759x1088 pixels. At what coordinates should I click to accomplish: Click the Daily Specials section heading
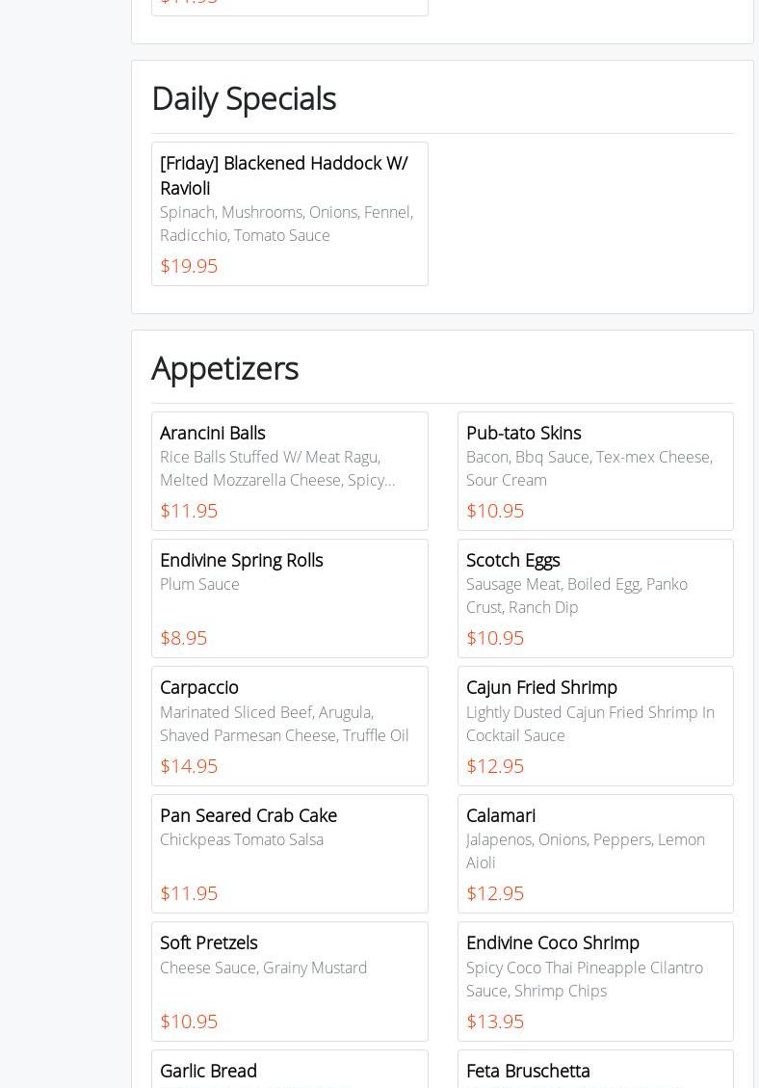coord(244,98)
